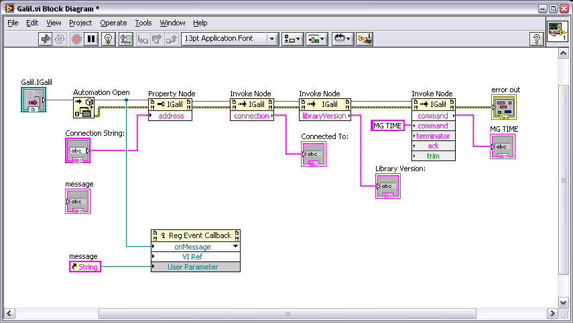Open the Project menu
573x323 pixels.
80,23
